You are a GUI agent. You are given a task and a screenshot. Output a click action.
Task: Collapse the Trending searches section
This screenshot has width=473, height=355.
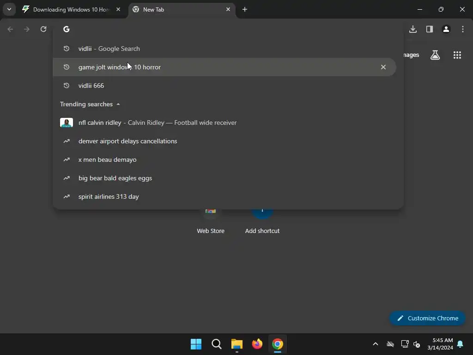90,104
